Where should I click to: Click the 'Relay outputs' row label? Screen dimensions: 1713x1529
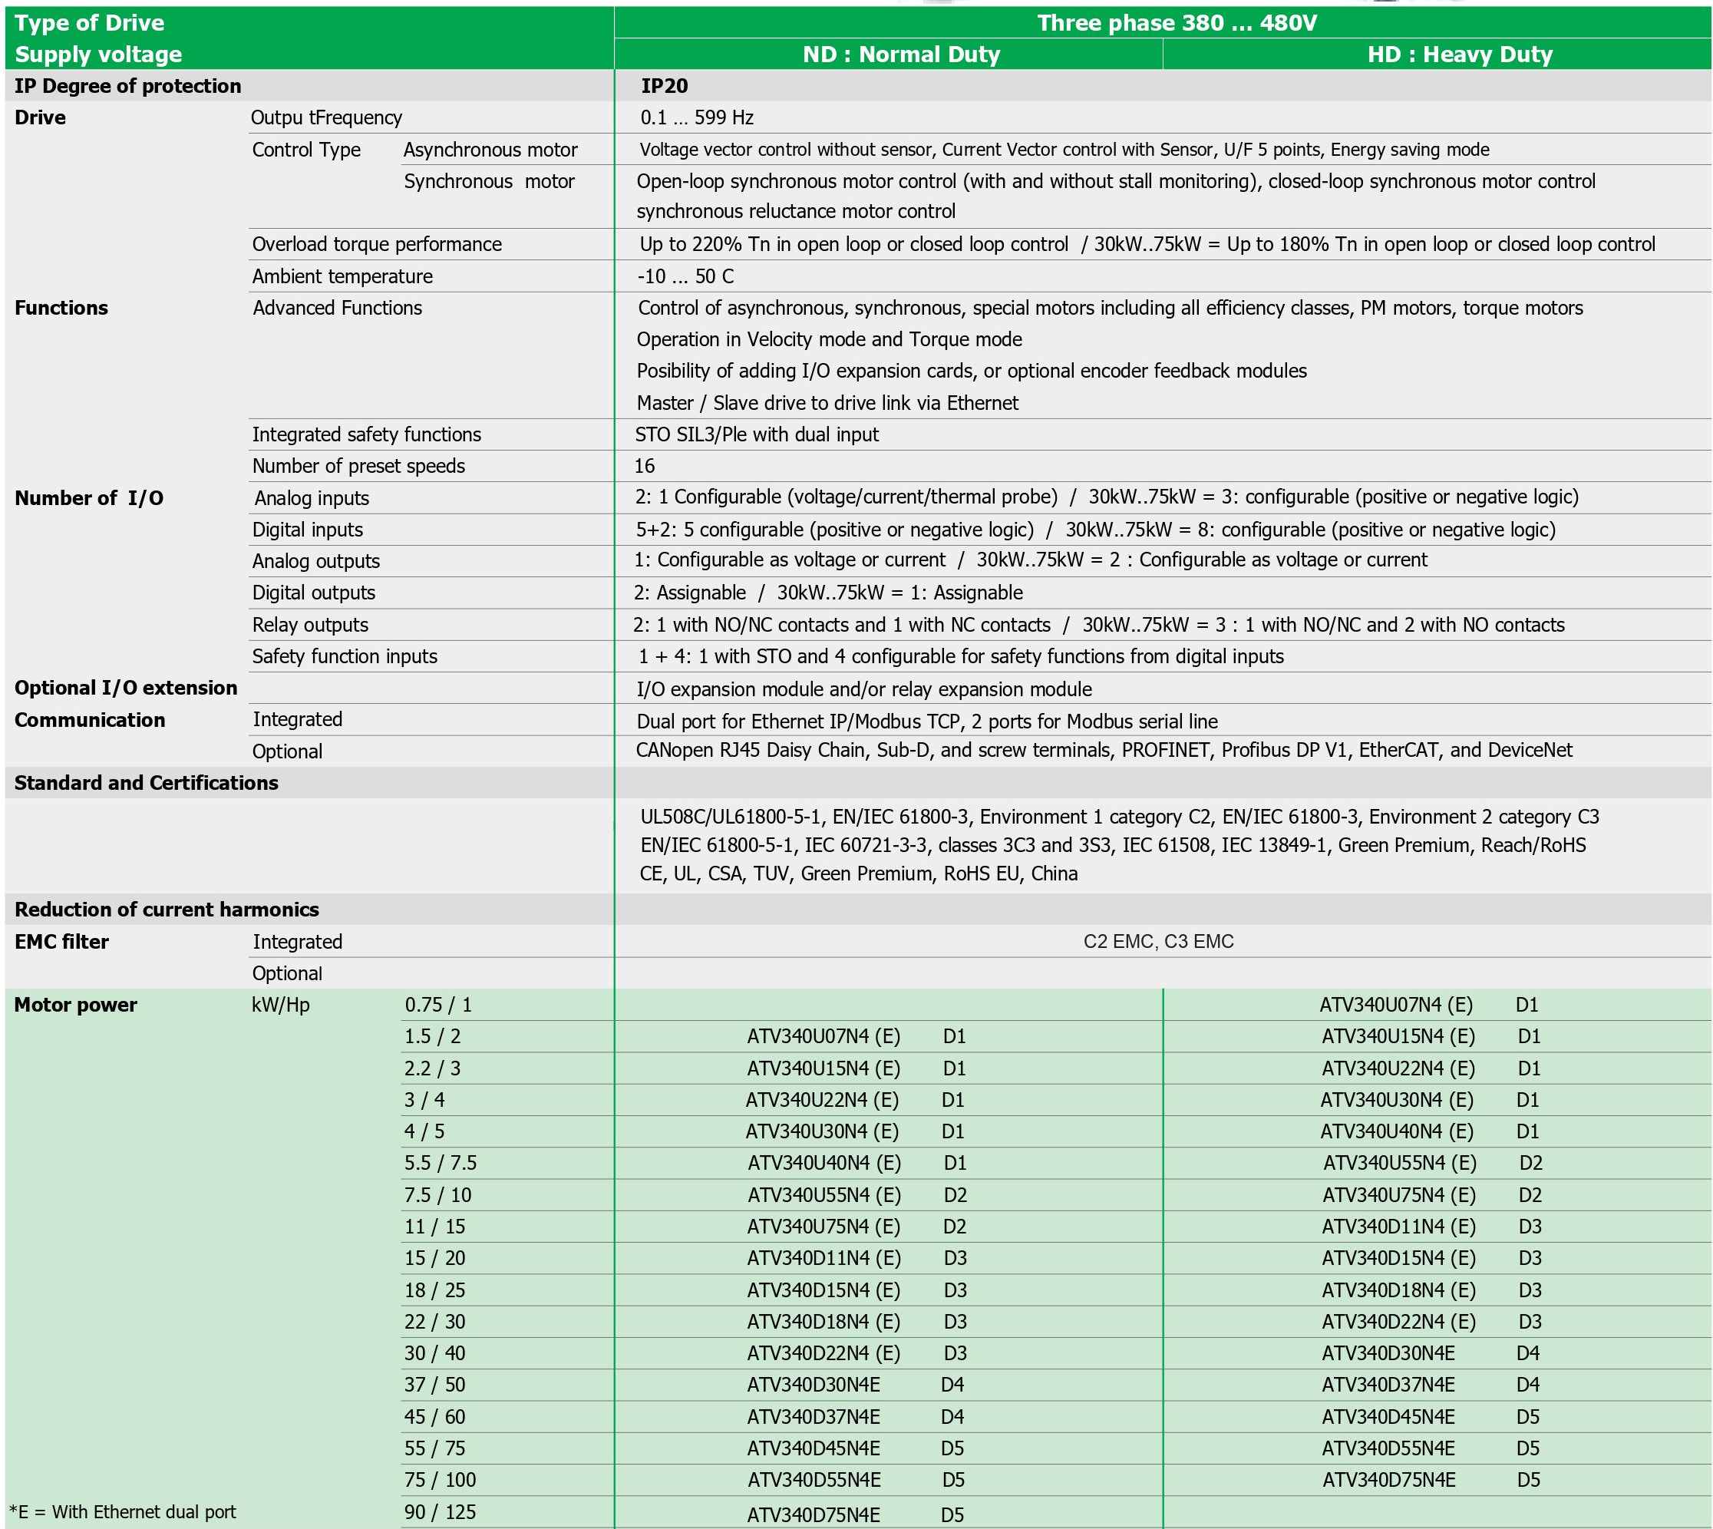[310, 625]
